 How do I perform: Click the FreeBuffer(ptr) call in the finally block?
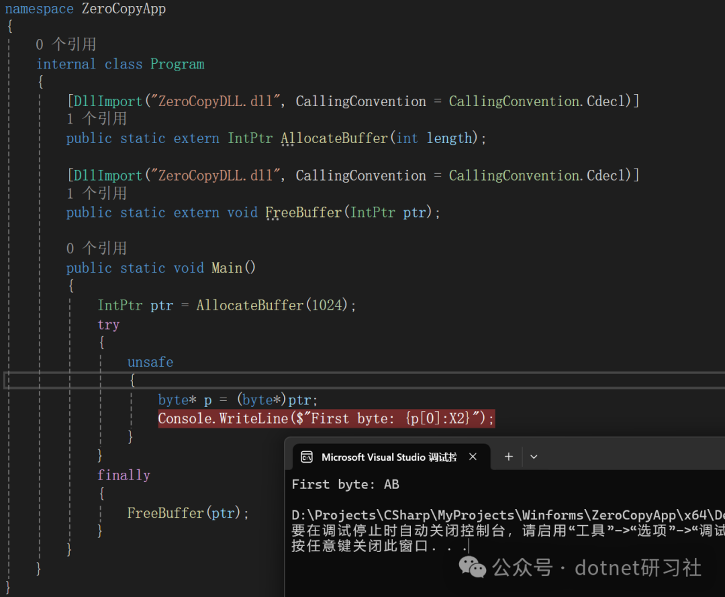(188, 513)
